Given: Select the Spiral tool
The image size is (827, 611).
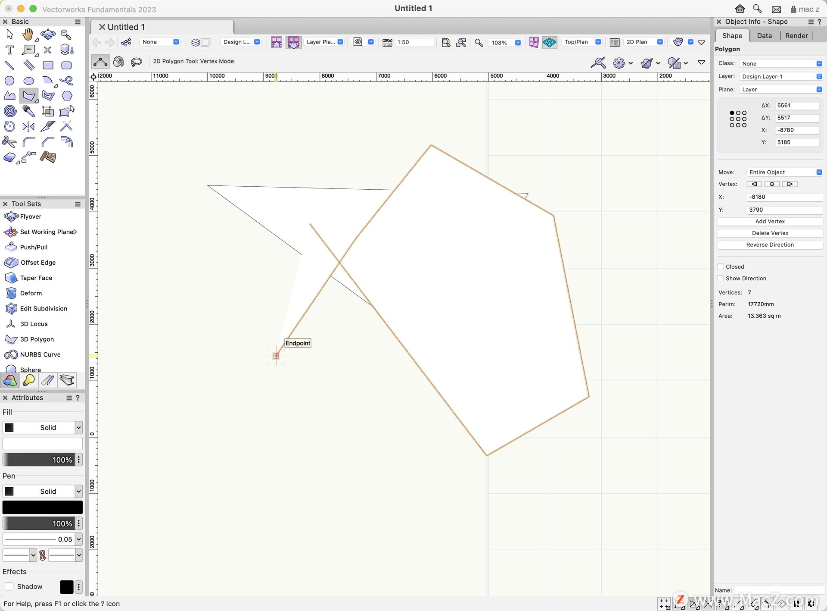Looking at the screenshot, I should 10,111.
